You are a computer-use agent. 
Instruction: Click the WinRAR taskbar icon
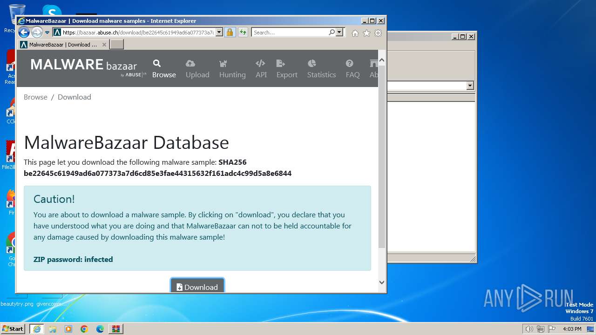coord(115,329)
